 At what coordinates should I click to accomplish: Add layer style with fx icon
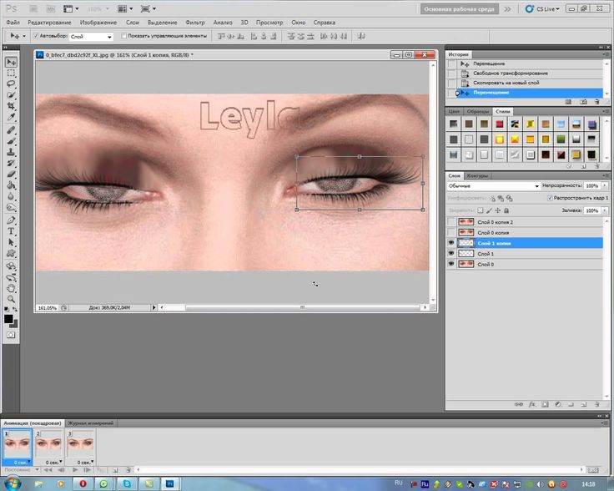click(531, 404)
